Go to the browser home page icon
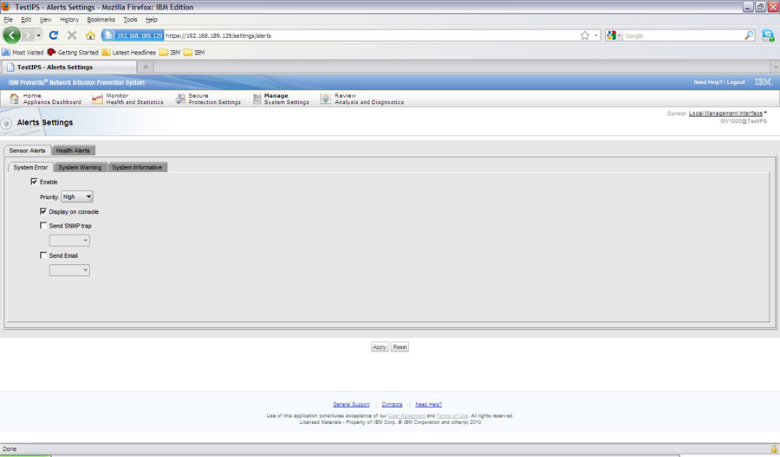Screen dimensions: 780x457 90,35
